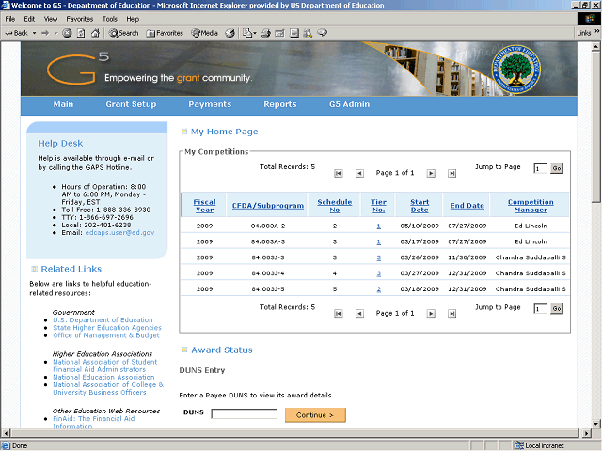The width and height of the screenshot is (602, 451).
Task: Select the Payments navigation tab
Action: point(210,104)
